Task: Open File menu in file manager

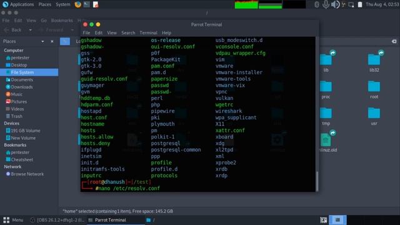Action: coord(6,21)
